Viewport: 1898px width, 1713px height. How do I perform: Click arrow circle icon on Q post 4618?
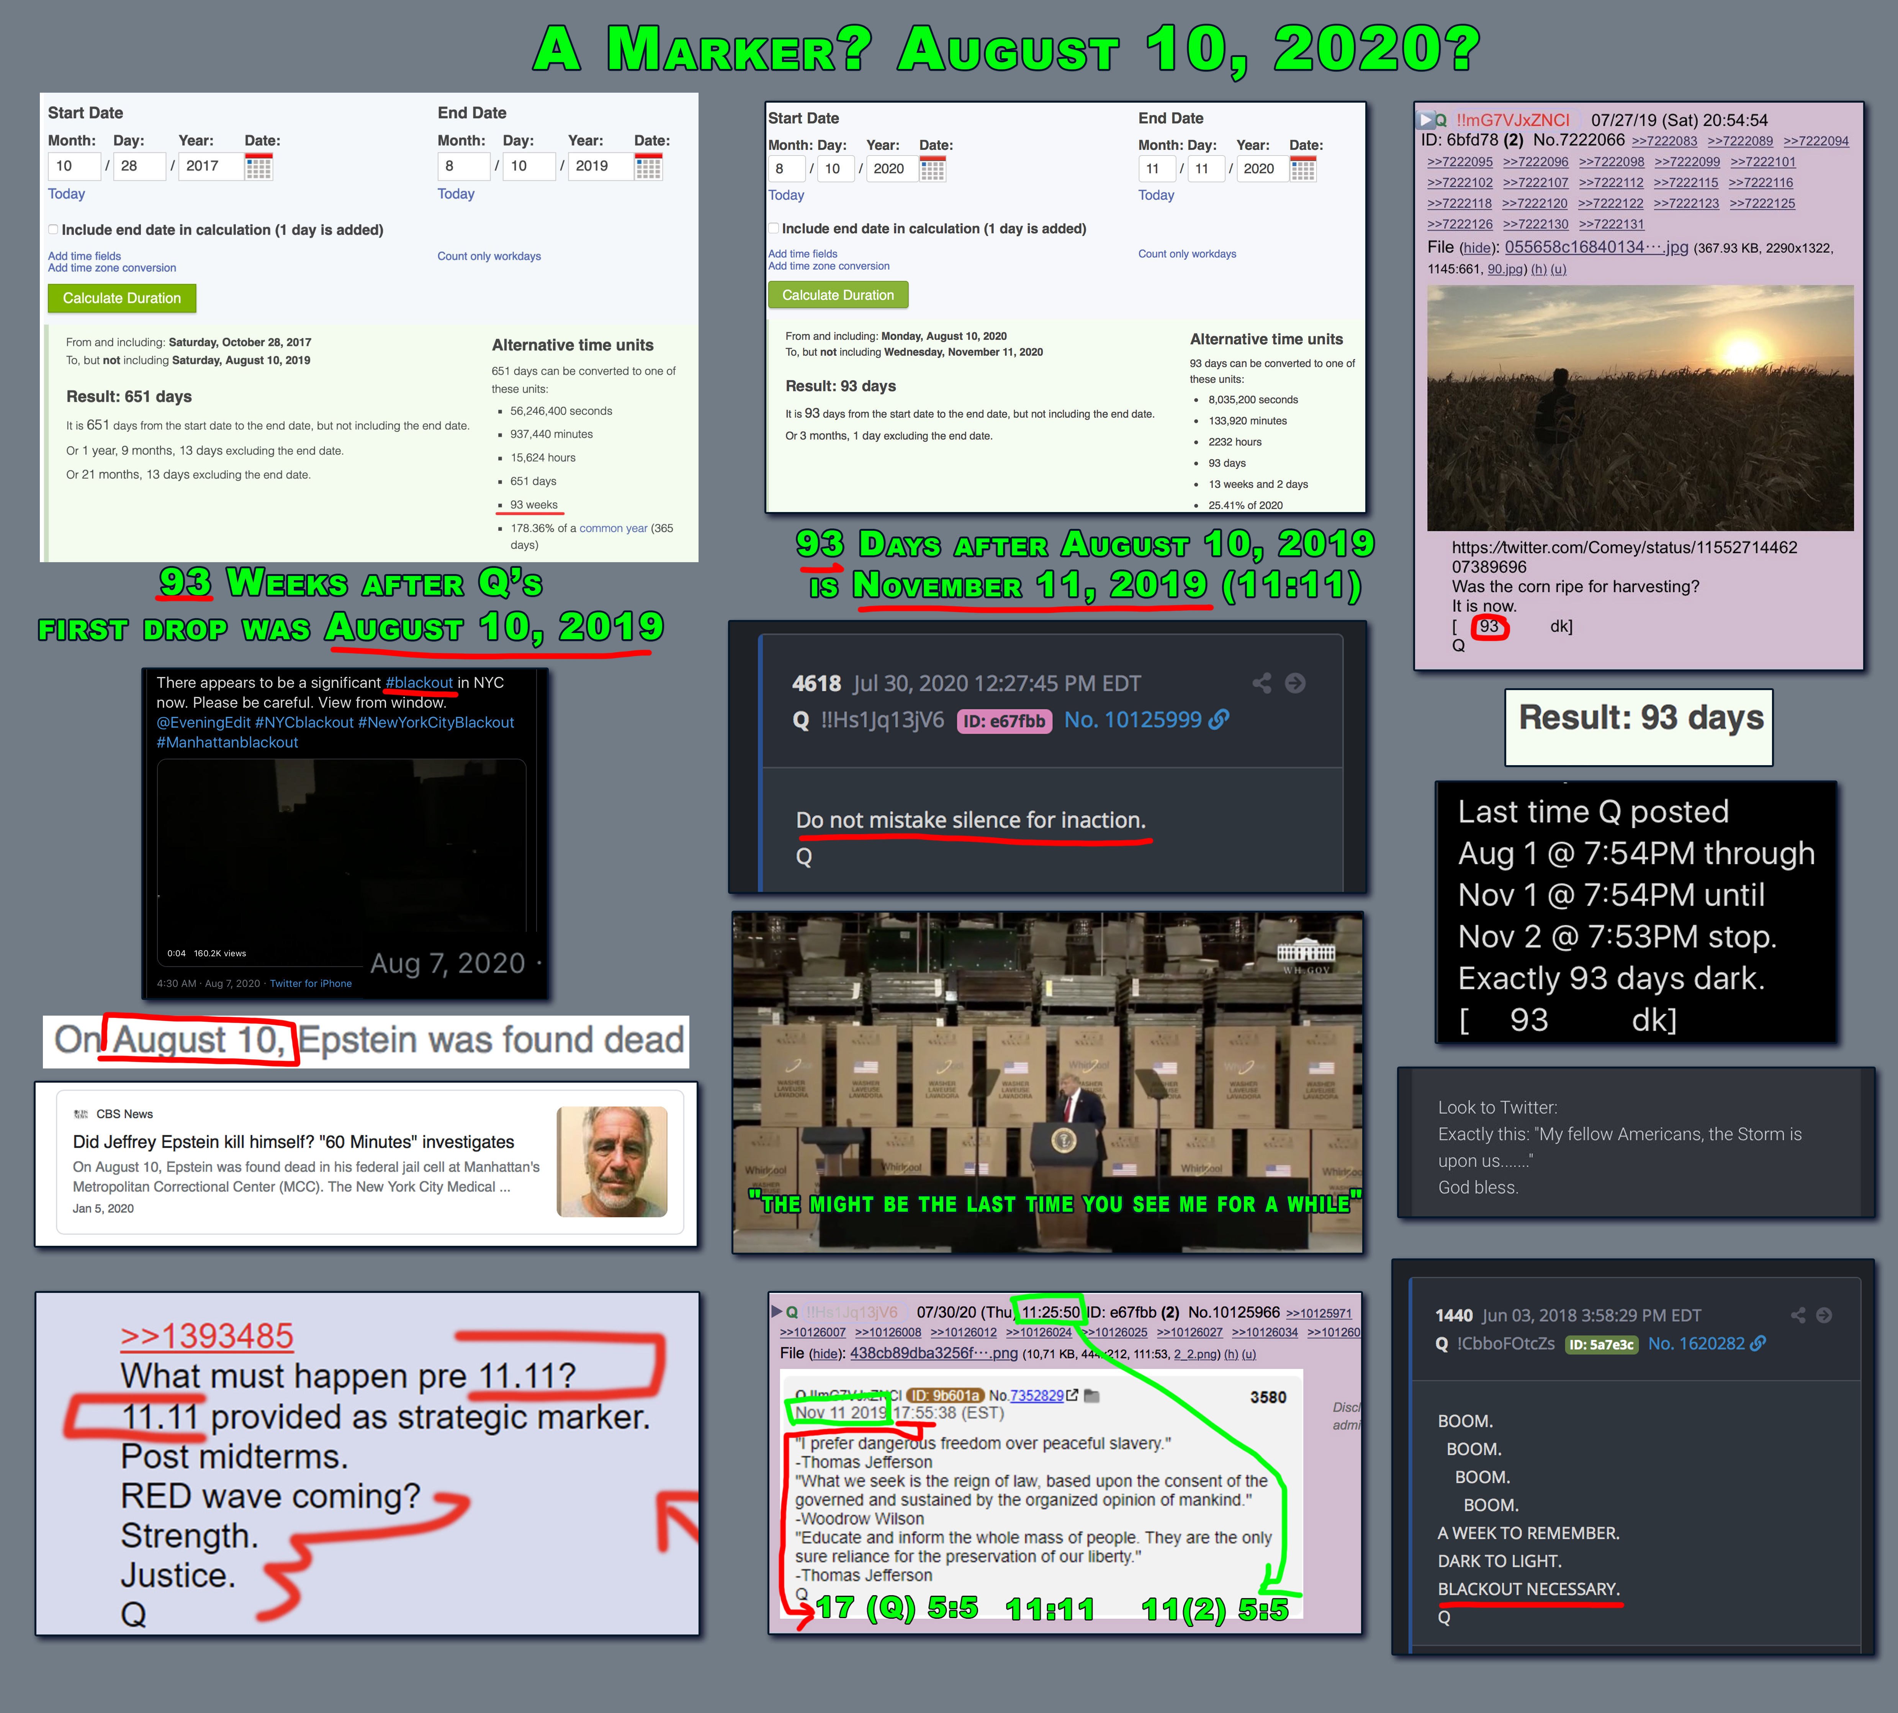1295,683
